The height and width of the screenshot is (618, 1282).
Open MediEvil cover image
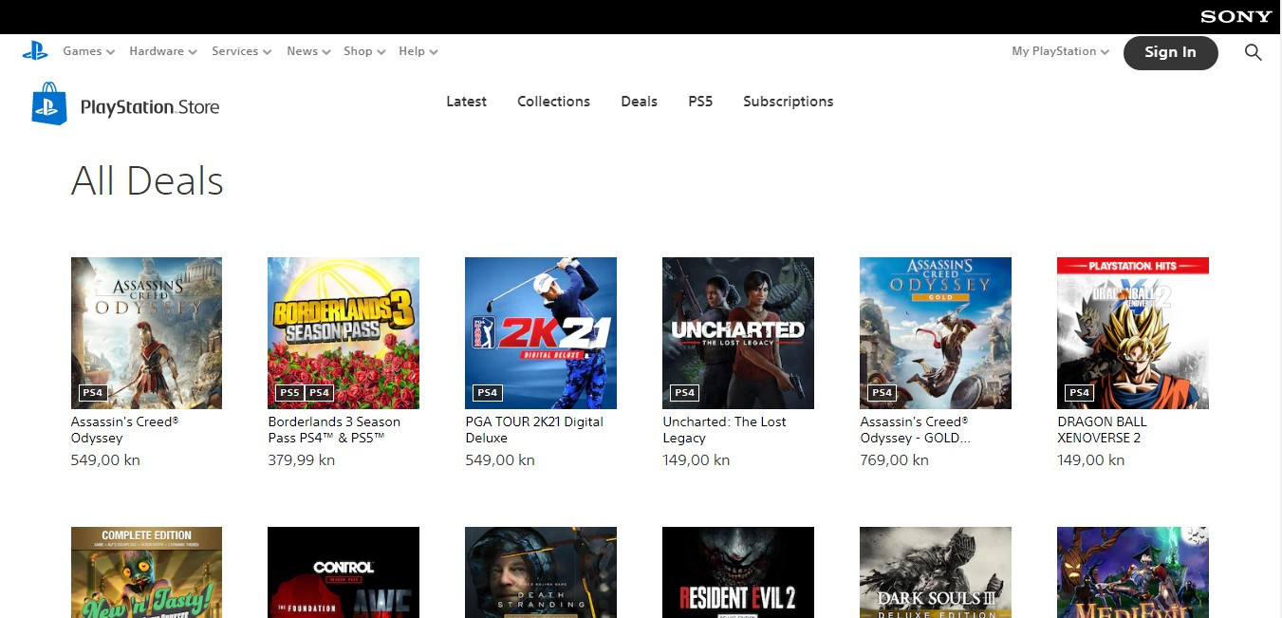coord(1133,572)
